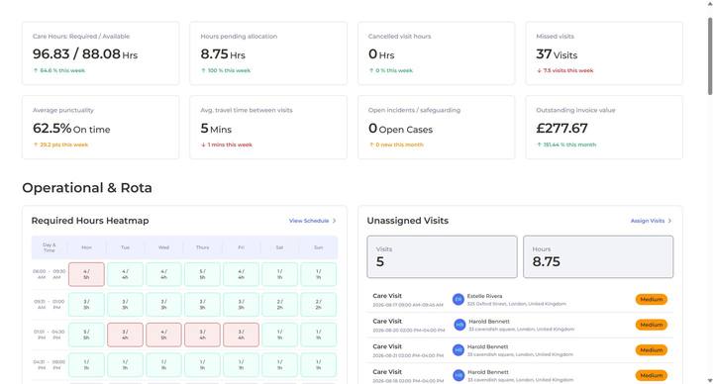Select the Tuesday 06:00-09:30 AM heatmap cell
This screenshot has width=713, height=384.
(125, 274)
